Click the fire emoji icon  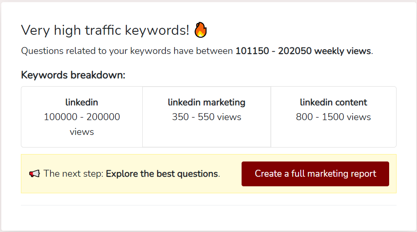point(201,30)
